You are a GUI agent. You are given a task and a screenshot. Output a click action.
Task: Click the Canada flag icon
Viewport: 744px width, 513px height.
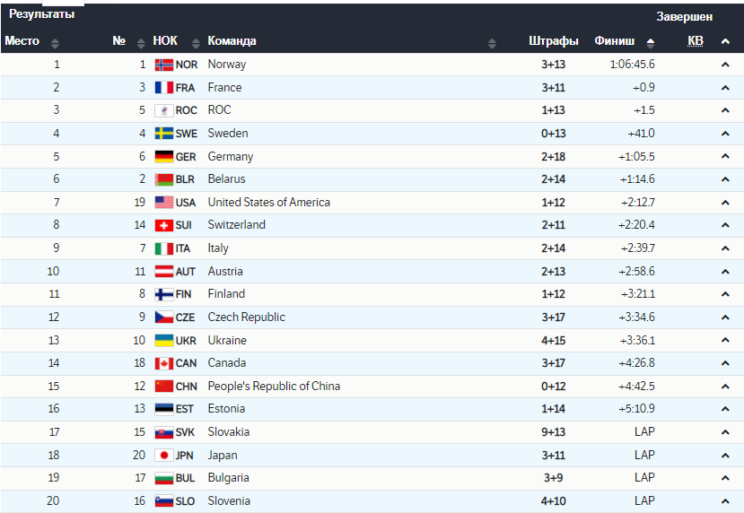[x=163, y=363]
